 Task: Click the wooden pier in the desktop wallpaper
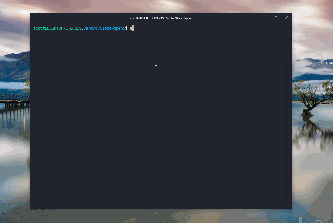14,98
